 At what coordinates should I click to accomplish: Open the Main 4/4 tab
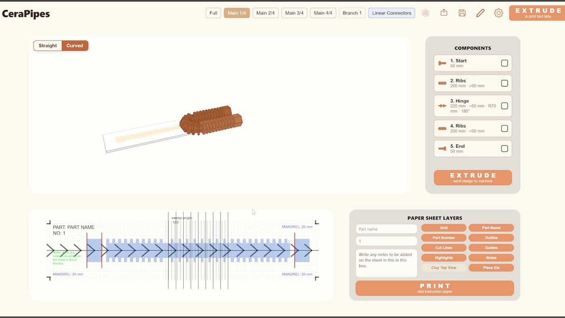(x=323, y=13)
